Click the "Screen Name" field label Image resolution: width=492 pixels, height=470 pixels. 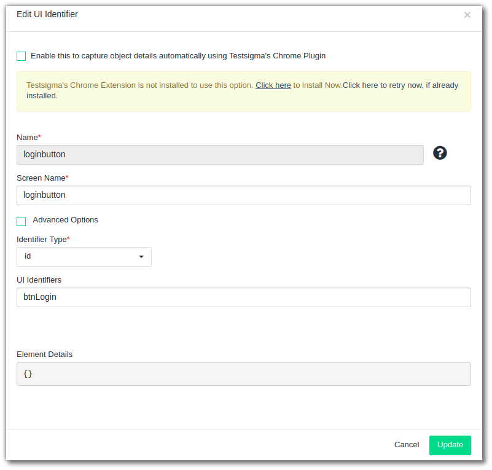click(41, 178)
